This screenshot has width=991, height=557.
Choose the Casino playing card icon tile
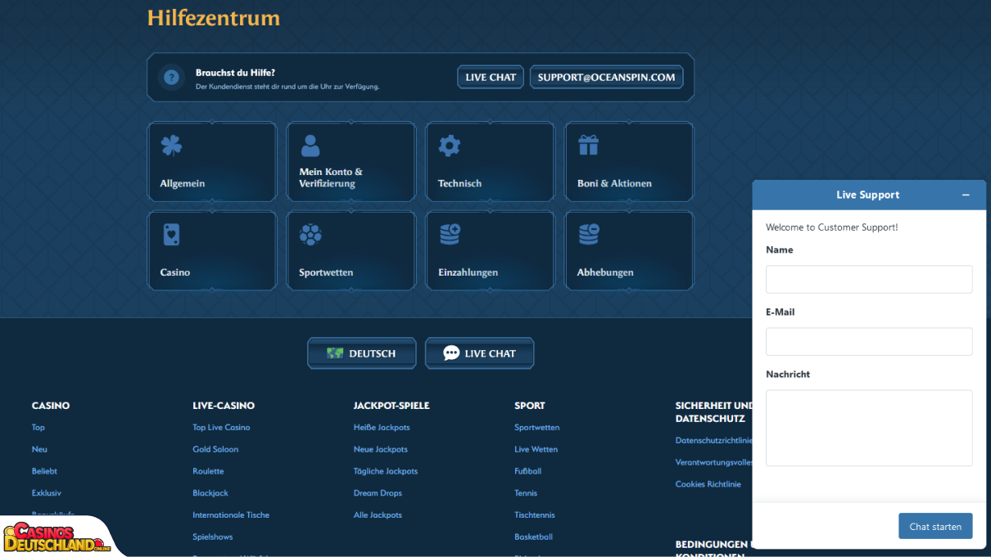[x=212, y=251]
